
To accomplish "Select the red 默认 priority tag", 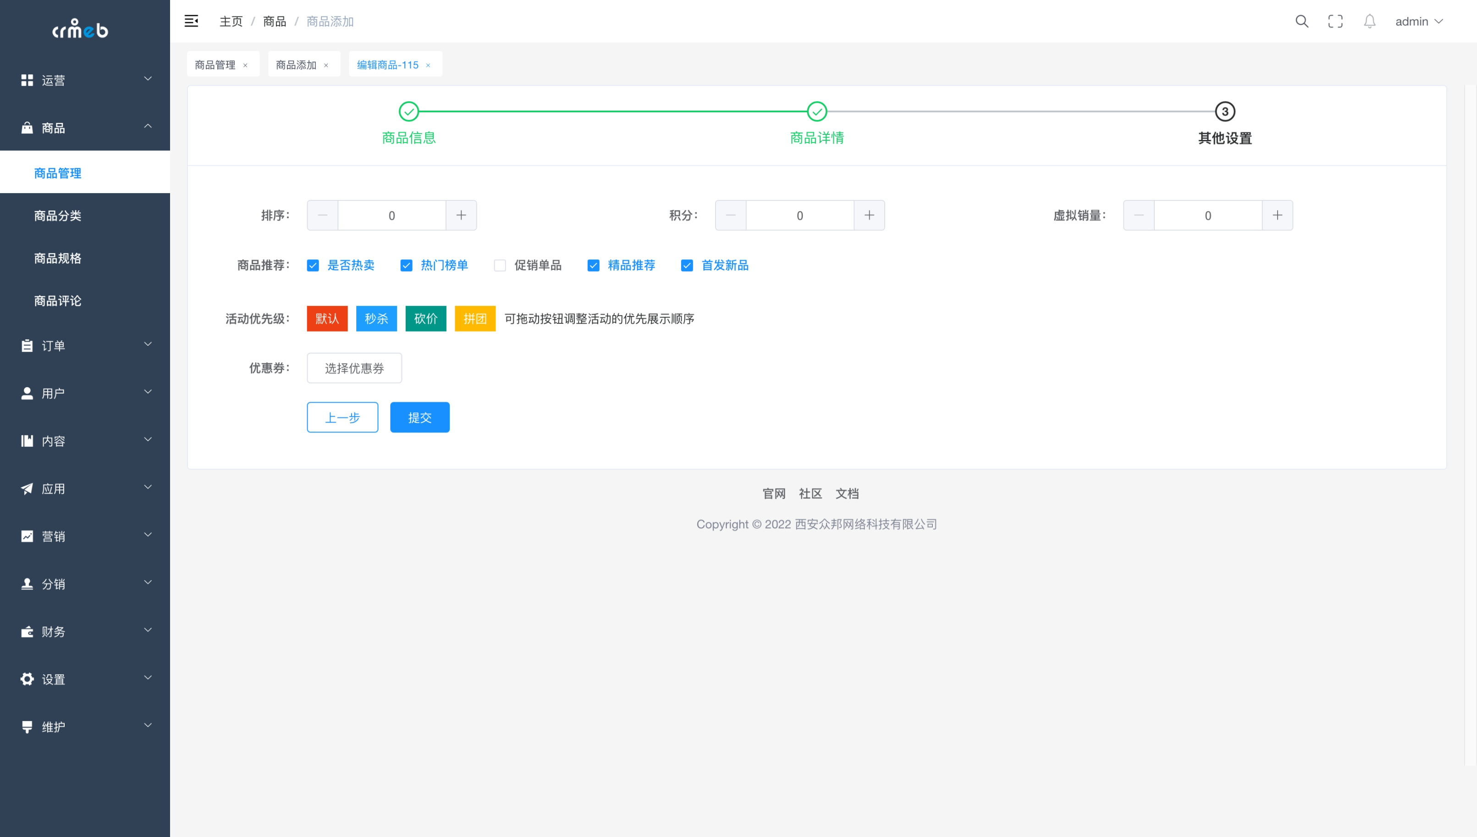I will [327, 318].
